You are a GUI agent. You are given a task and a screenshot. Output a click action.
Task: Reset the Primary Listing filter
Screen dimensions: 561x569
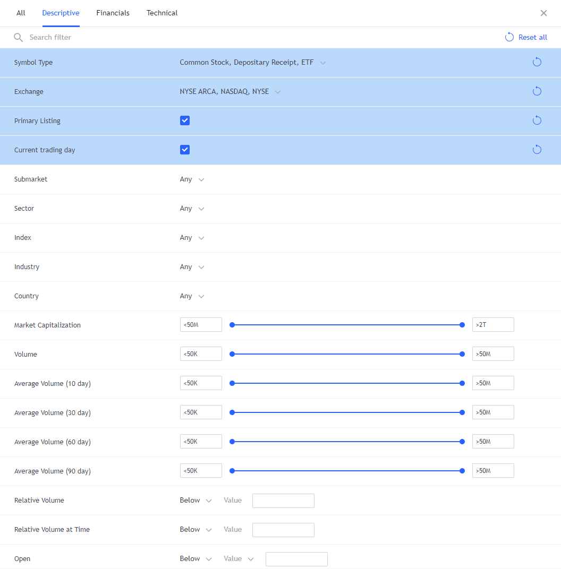[x=537, y=120]
